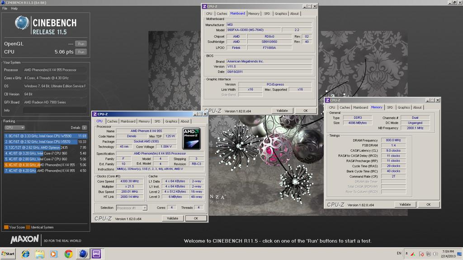
Task: Click Validate in CPU-Z Memory window
Action: tap(405, 204)
